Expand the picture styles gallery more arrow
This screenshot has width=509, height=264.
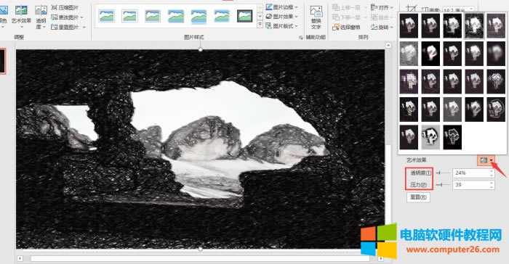260,25
